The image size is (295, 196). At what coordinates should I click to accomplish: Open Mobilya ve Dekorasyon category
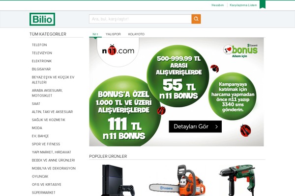point(54,168)
